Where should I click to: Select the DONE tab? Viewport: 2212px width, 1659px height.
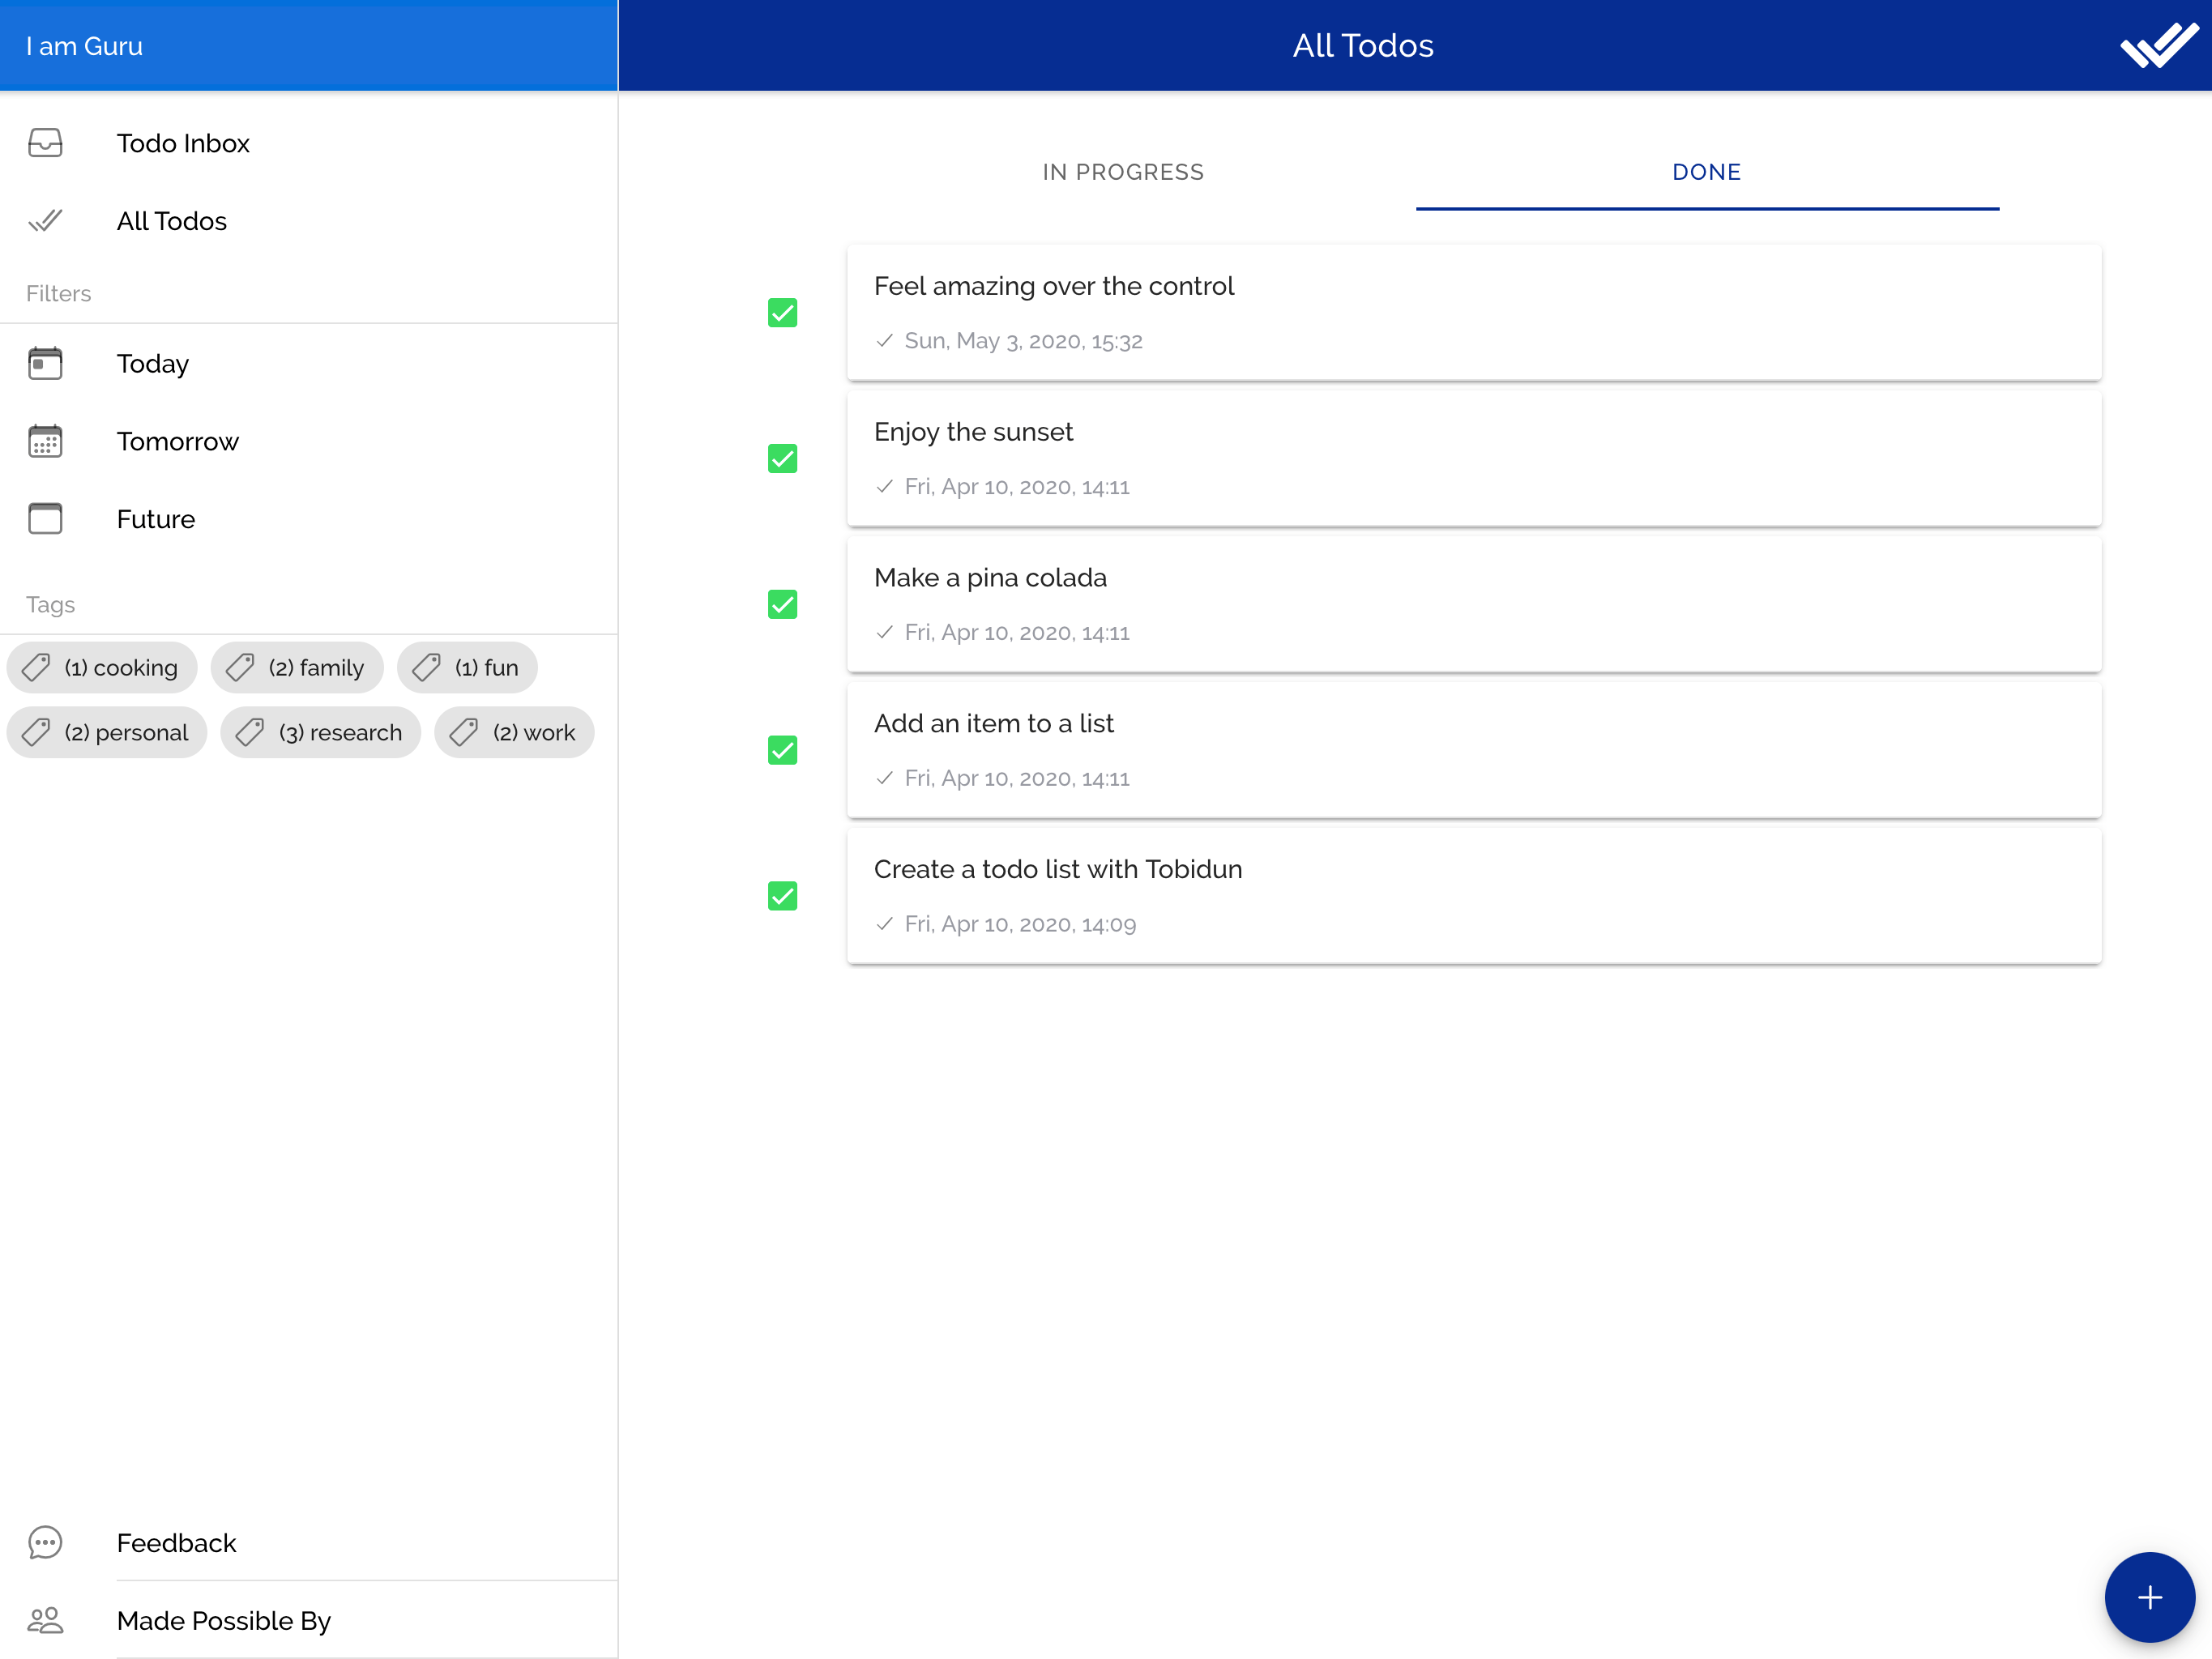pos(1706,172)
